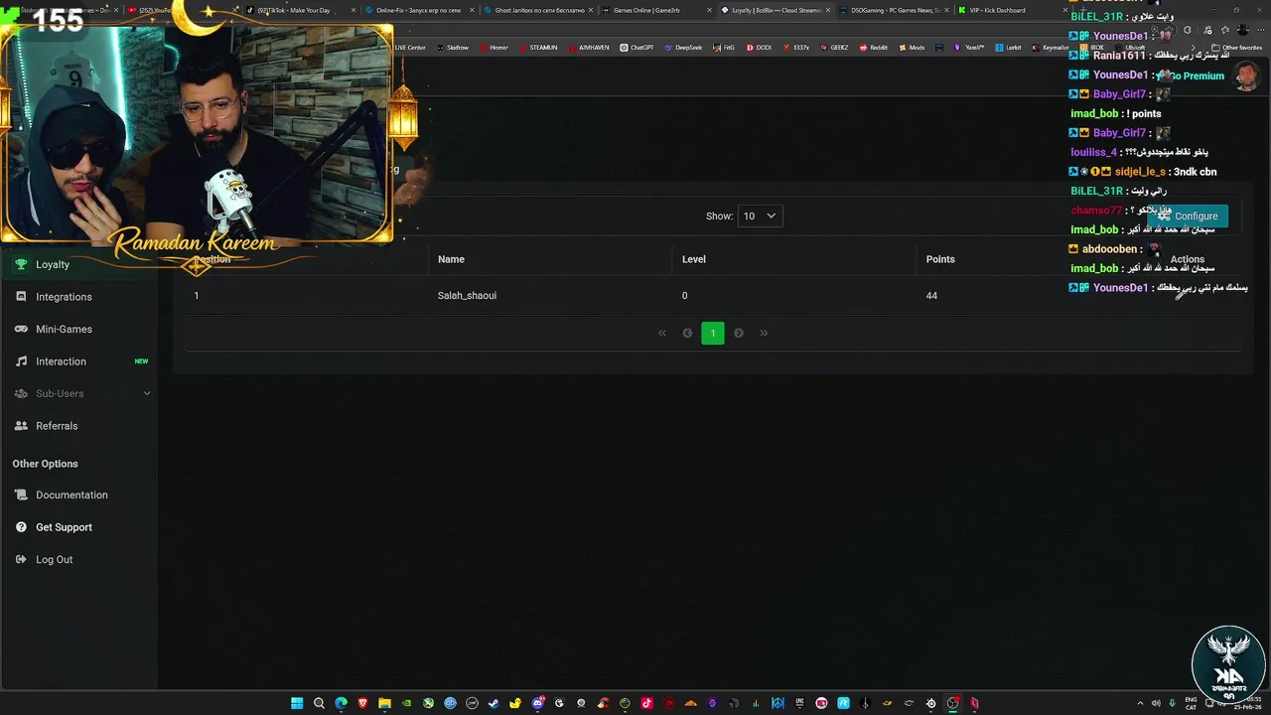The height and width of the screenshot is (715, 1271).
Task: Click the Loyalty trophy icon in sidebar
Action: coord(21,264)
